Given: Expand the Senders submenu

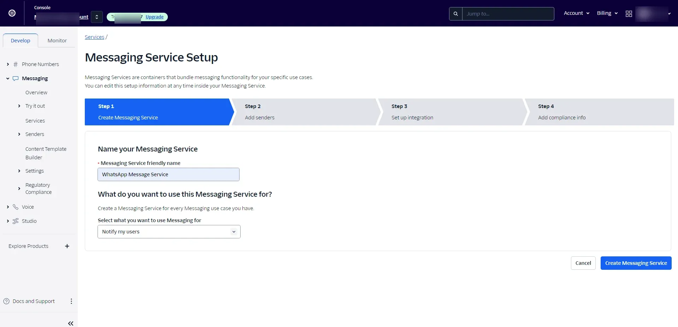Looking at the screenshot, I should pos(19,134).
